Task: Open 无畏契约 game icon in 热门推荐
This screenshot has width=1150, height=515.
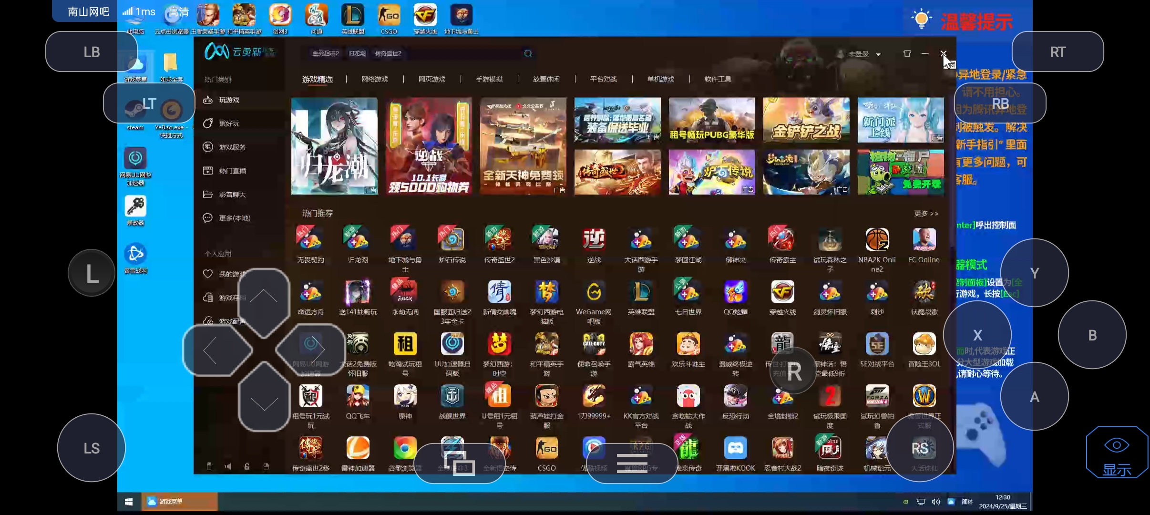Action: (x=310, y=244)
